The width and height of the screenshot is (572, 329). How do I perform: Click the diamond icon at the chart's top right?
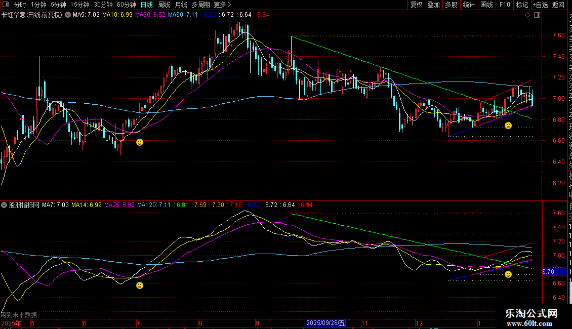coord(527,15)
